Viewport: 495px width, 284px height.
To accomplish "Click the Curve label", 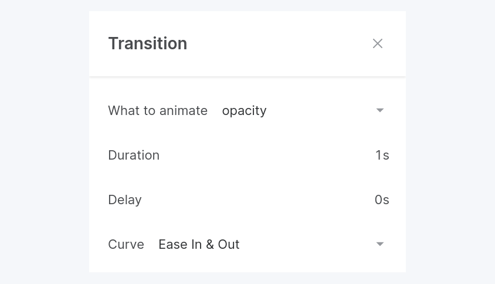I will click(126, 244).
